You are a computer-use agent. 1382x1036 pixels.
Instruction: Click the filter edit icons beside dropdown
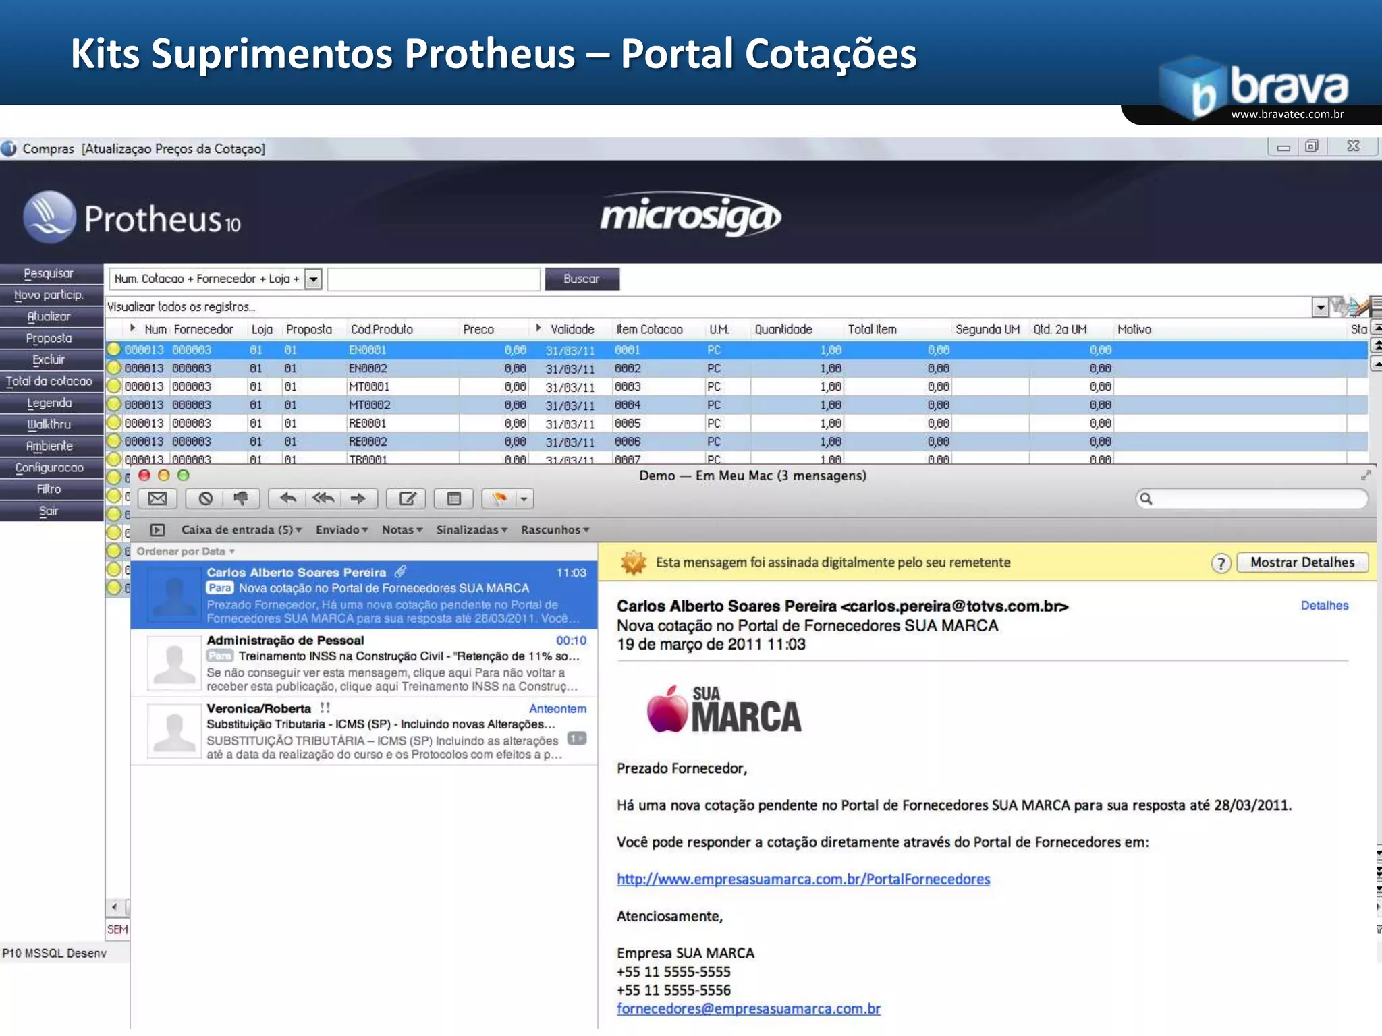[x=1350, y=308]
